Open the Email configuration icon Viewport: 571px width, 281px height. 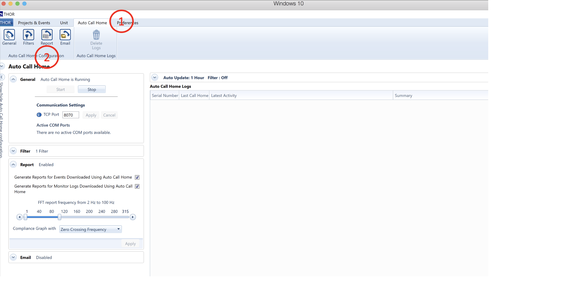[x=65, y=35]
